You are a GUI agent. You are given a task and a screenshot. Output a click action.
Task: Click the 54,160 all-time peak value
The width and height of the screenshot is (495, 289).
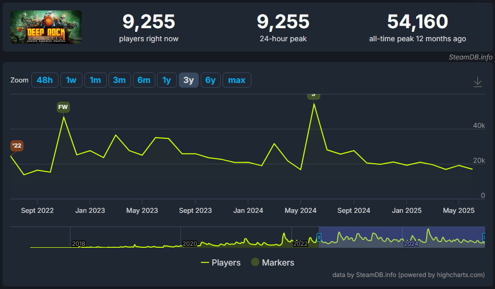(x=417, y=21)
